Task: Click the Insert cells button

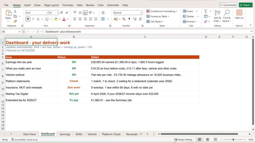Action: tap(188, 11)
